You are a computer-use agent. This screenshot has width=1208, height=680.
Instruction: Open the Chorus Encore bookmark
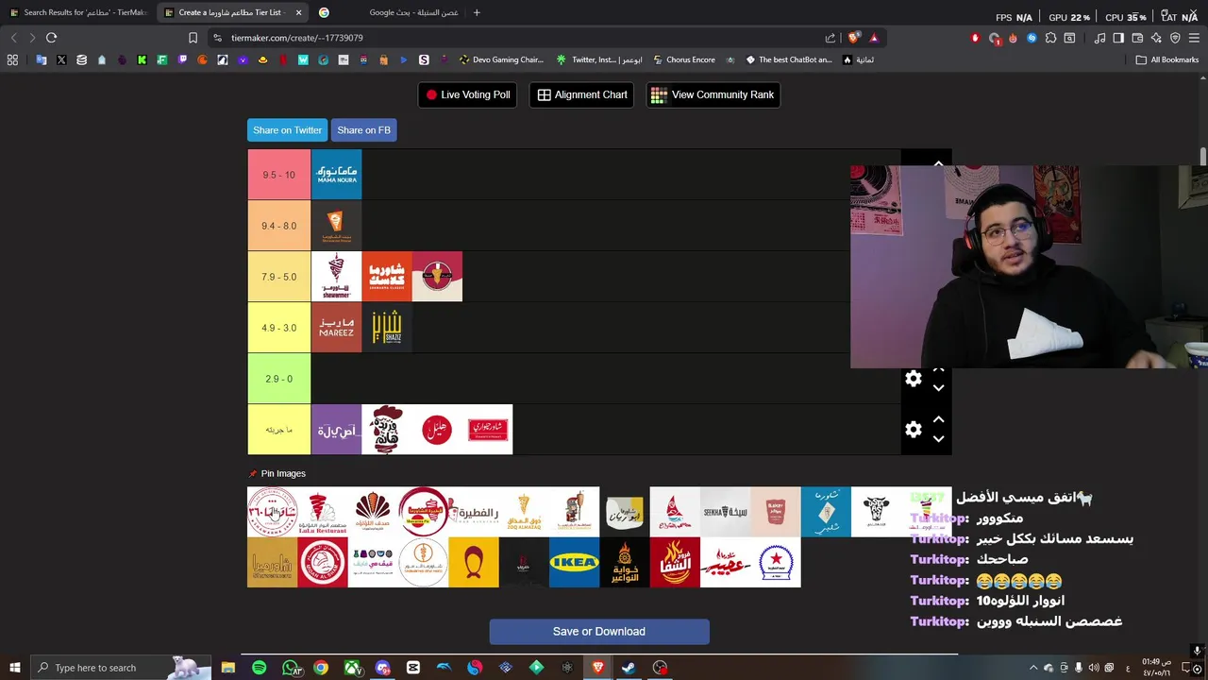pos(684,59)
